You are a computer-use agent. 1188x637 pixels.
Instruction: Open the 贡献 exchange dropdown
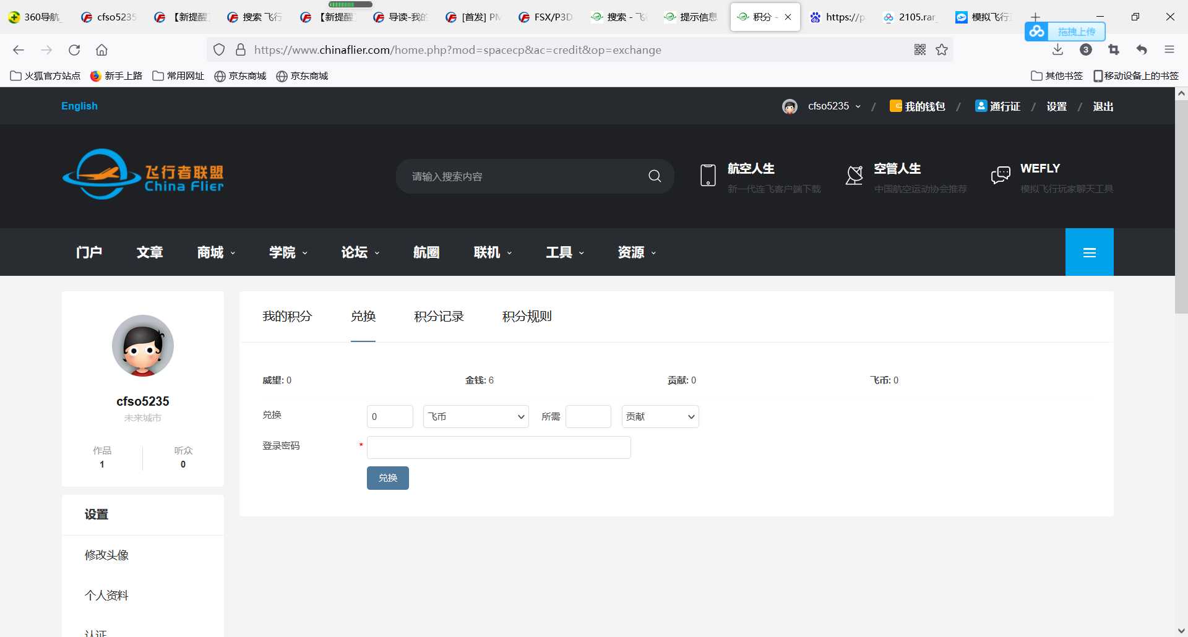[x=660, y=416]
